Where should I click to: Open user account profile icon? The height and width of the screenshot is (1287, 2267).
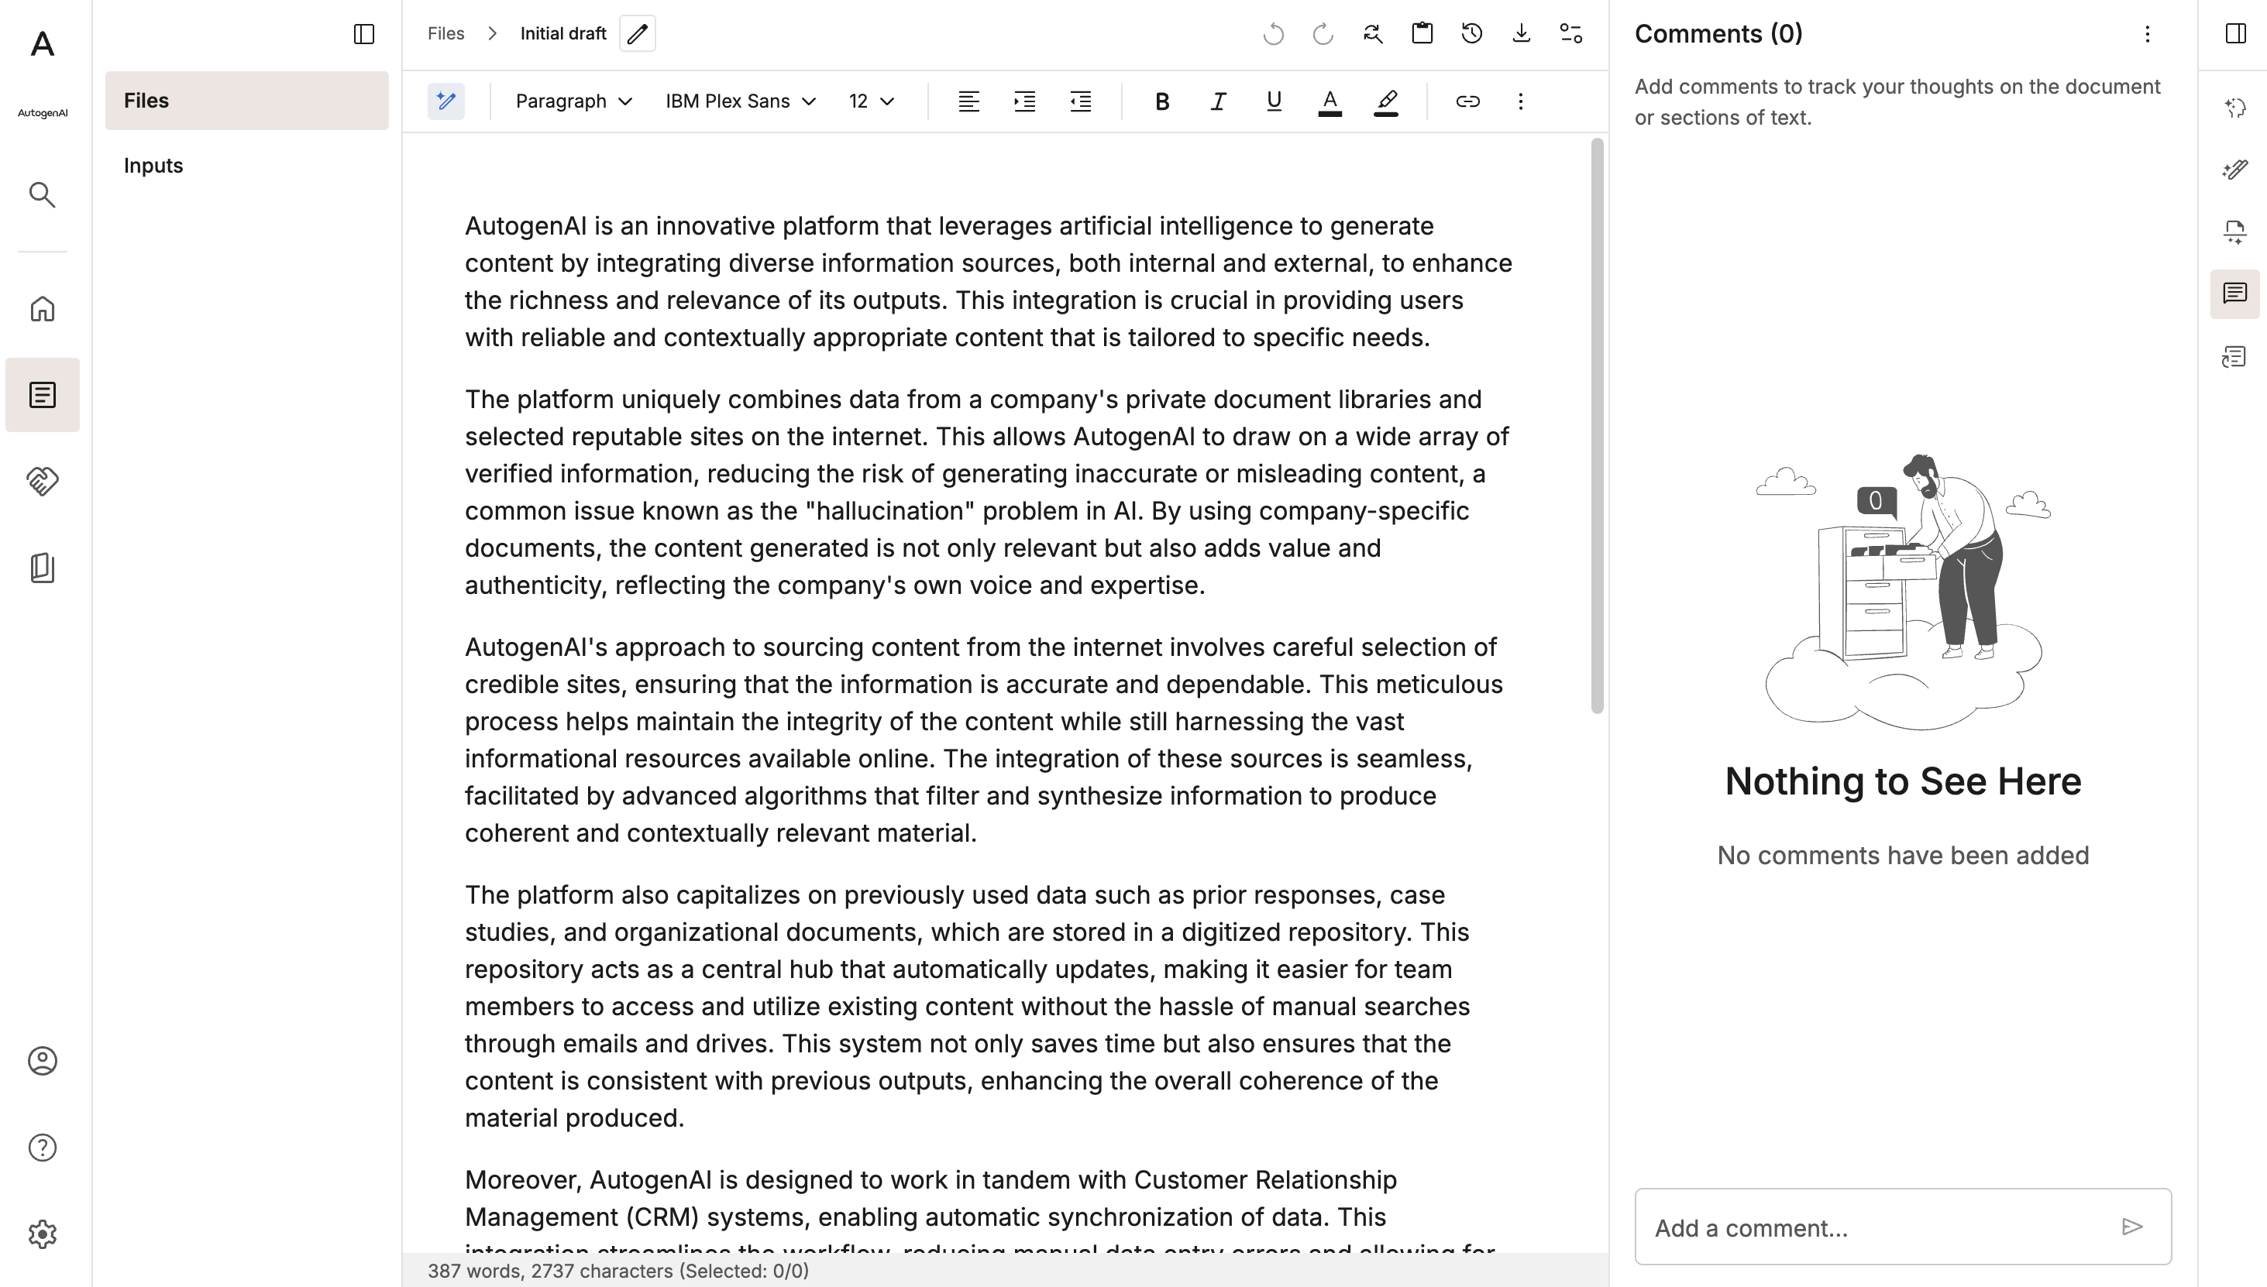tap(43, 1060)
